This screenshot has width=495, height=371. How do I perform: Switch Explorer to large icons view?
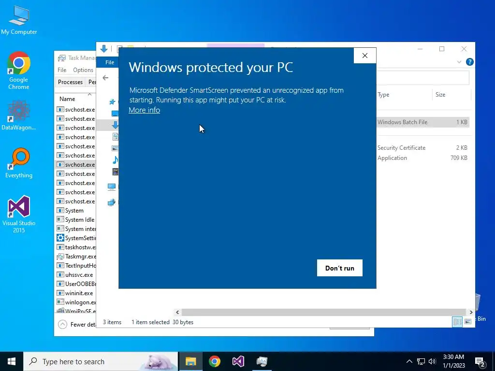pos(468,321)
